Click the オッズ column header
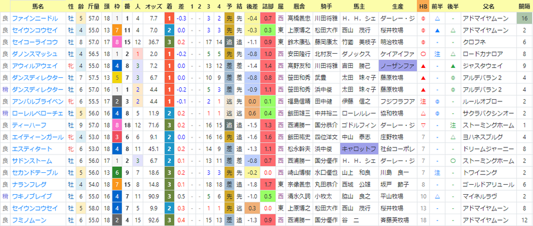The width and height of the screenshot is (533, 226). (x=153, y=6)
